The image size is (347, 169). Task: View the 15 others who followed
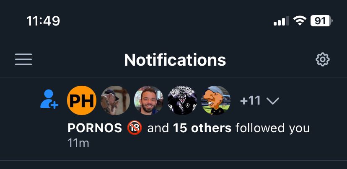[202, 128]
